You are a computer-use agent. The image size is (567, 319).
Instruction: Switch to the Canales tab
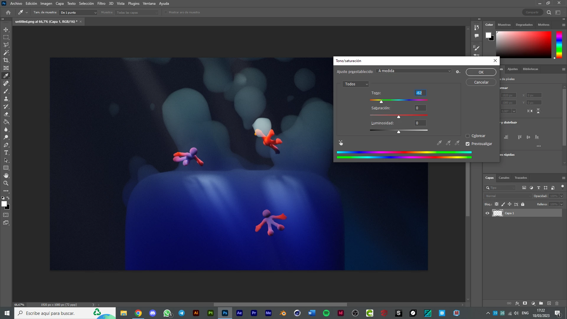click(504, 178)
